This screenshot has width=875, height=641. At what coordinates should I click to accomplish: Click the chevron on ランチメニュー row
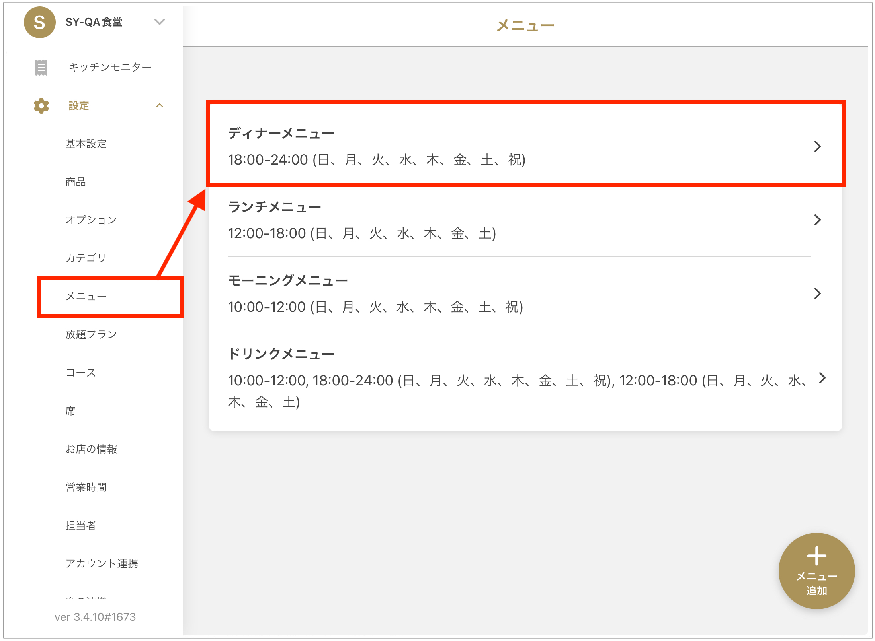click(x=817, y=220)
